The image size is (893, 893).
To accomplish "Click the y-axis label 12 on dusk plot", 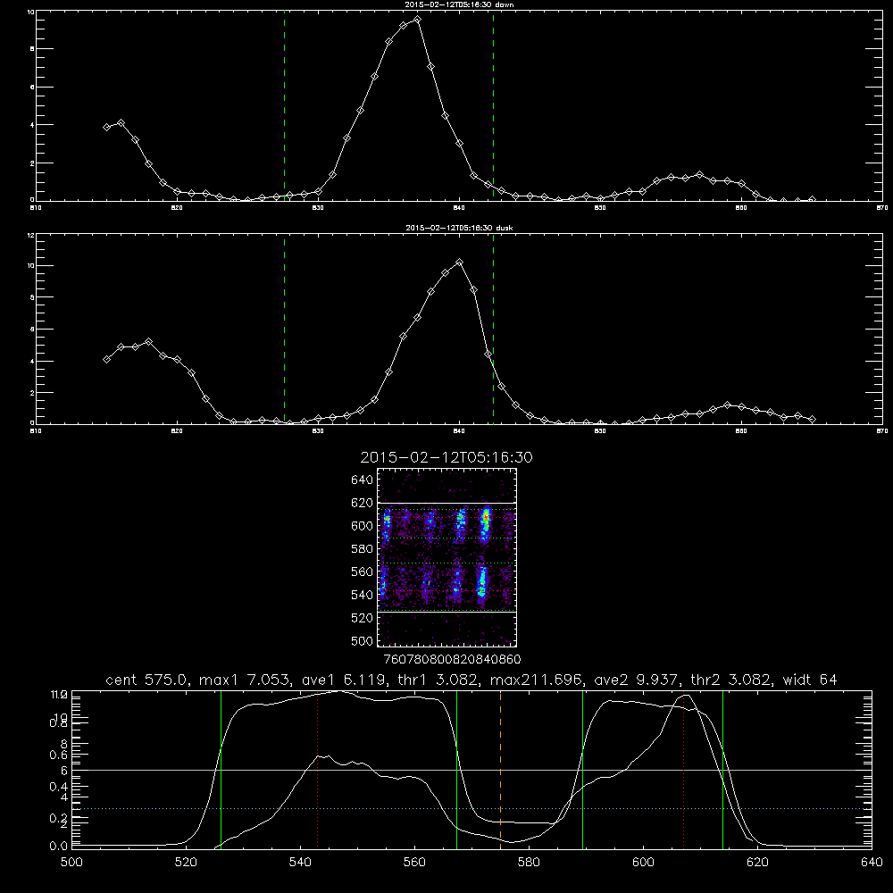I will [x=30, y=235].
